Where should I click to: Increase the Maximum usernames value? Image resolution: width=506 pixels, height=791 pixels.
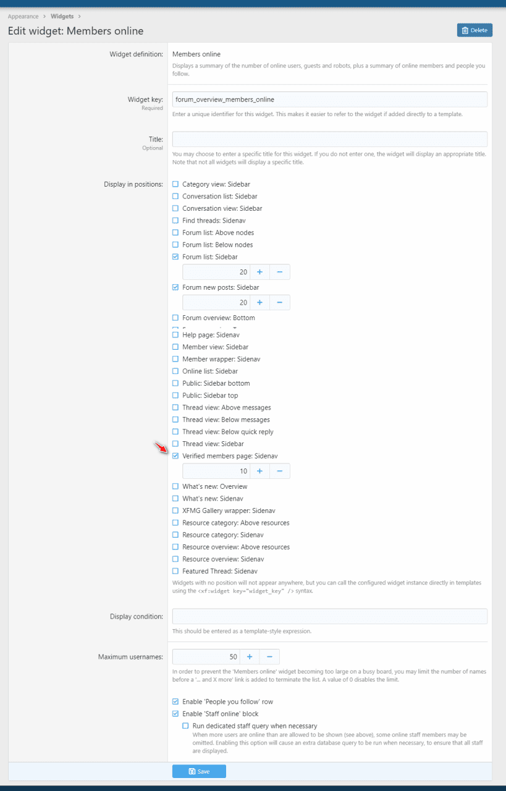click(x=249, y=656)
